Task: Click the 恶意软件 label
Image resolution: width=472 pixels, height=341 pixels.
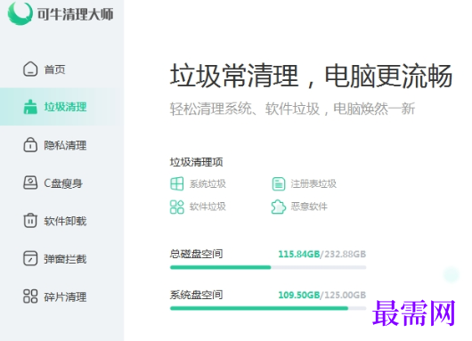Action: click(309, 207)
